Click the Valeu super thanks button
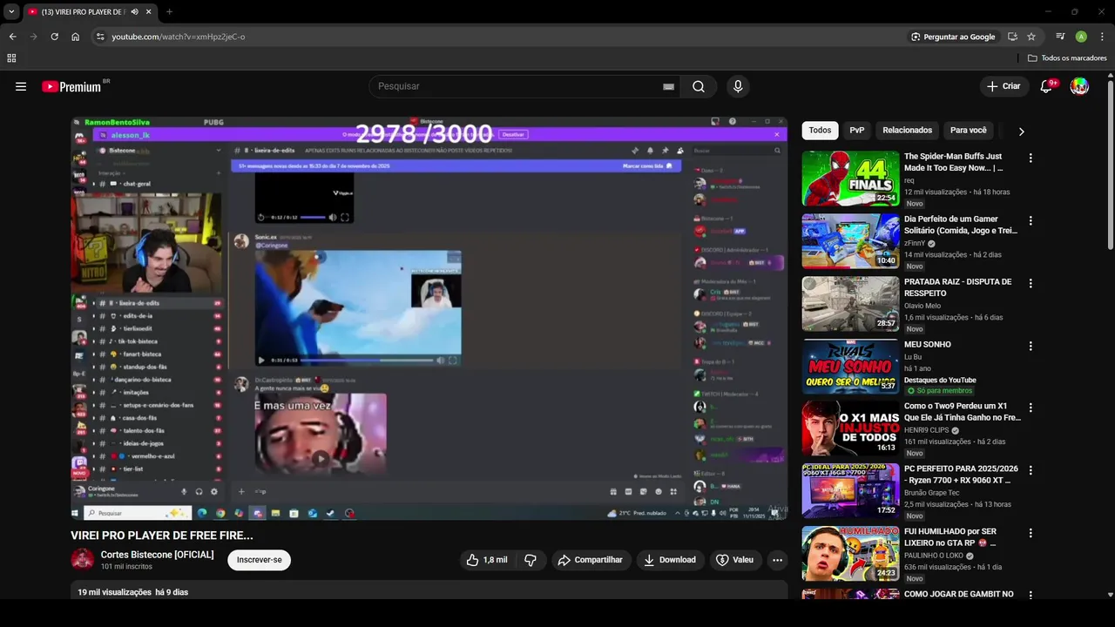This screenshot has height=627, width=1115. 734,560
